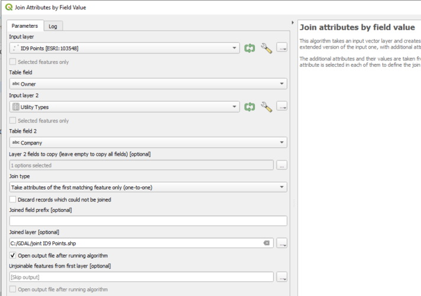Clear the Joined layer file path

tap(266, 243)
